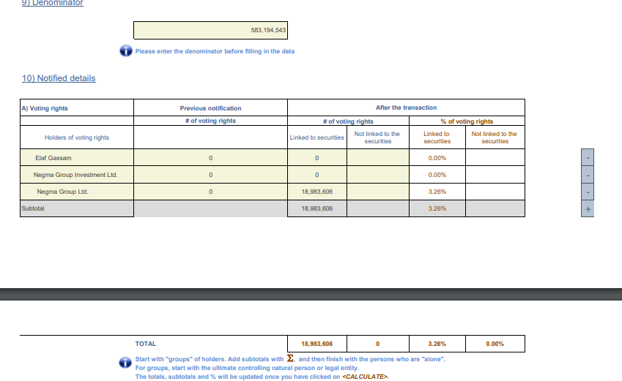
Task: Click not-linked voting rights cell for Elaf Gassam
Action: 378,158
